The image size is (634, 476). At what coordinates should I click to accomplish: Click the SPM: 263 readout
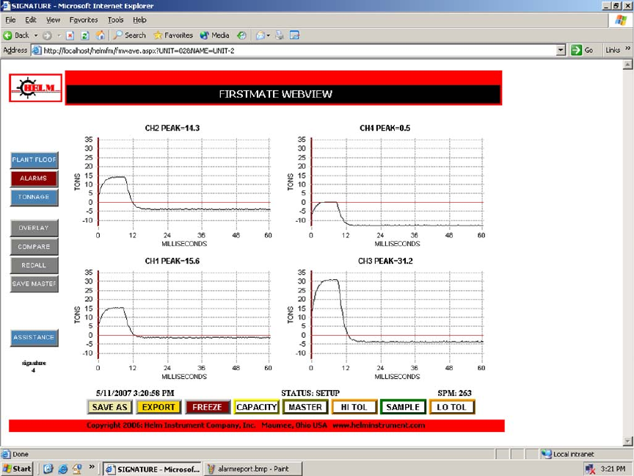click(454, 393)
